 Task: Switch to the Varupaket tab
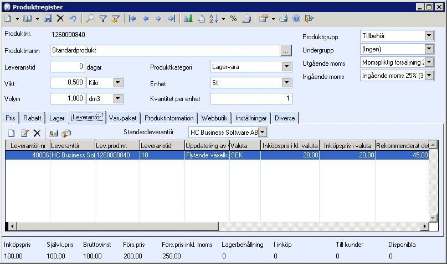pyautogui.click(x=122, y=118)
